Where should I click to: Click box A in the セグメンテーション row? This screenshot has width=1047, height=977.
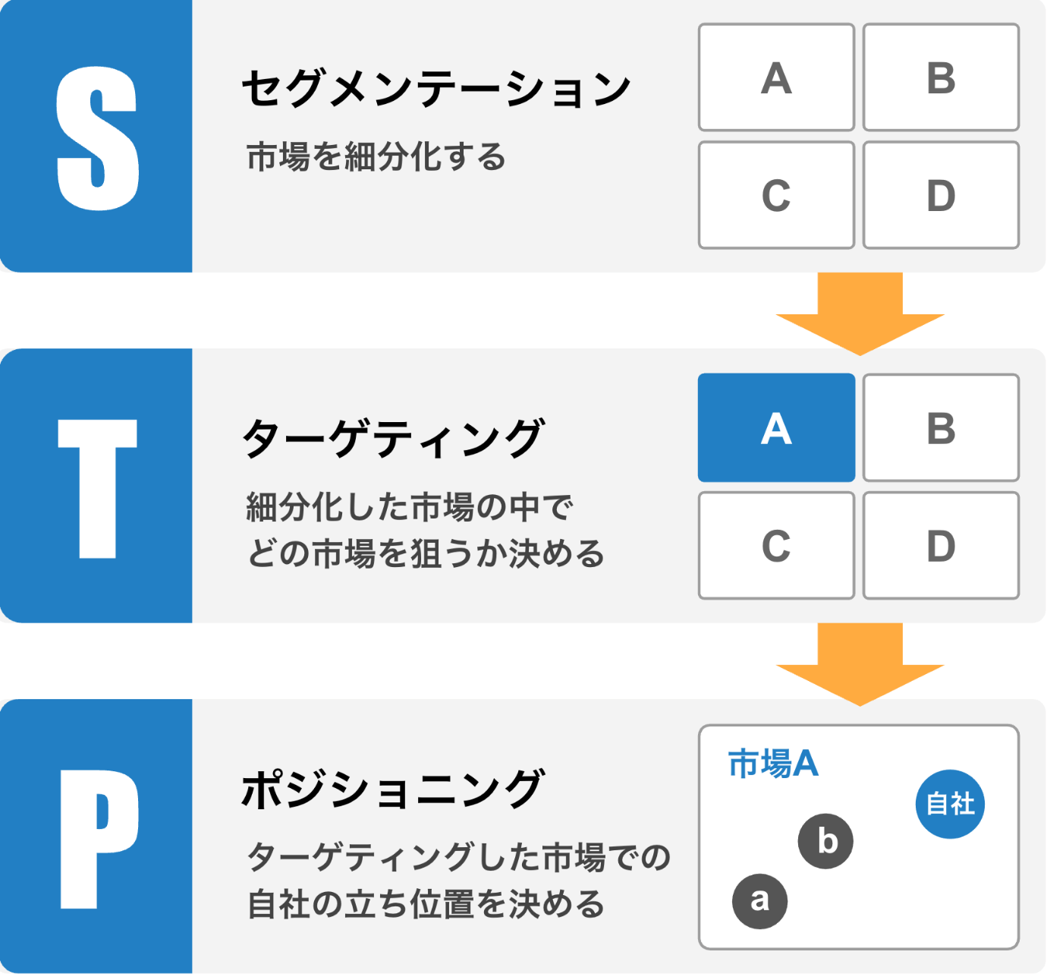click(x=776, y=77)
